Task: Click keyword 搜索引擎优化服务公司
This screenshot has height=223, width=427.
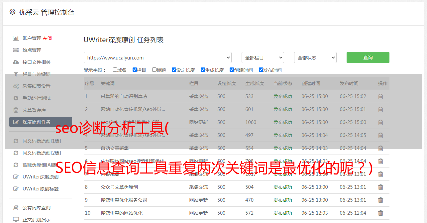Action: point(124,200)
